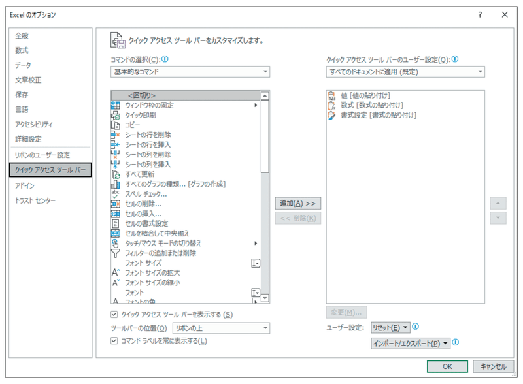This screenshot has height=384, width=523.
Task: Click the セルの書式設定 icon
Action: (116, 223)
